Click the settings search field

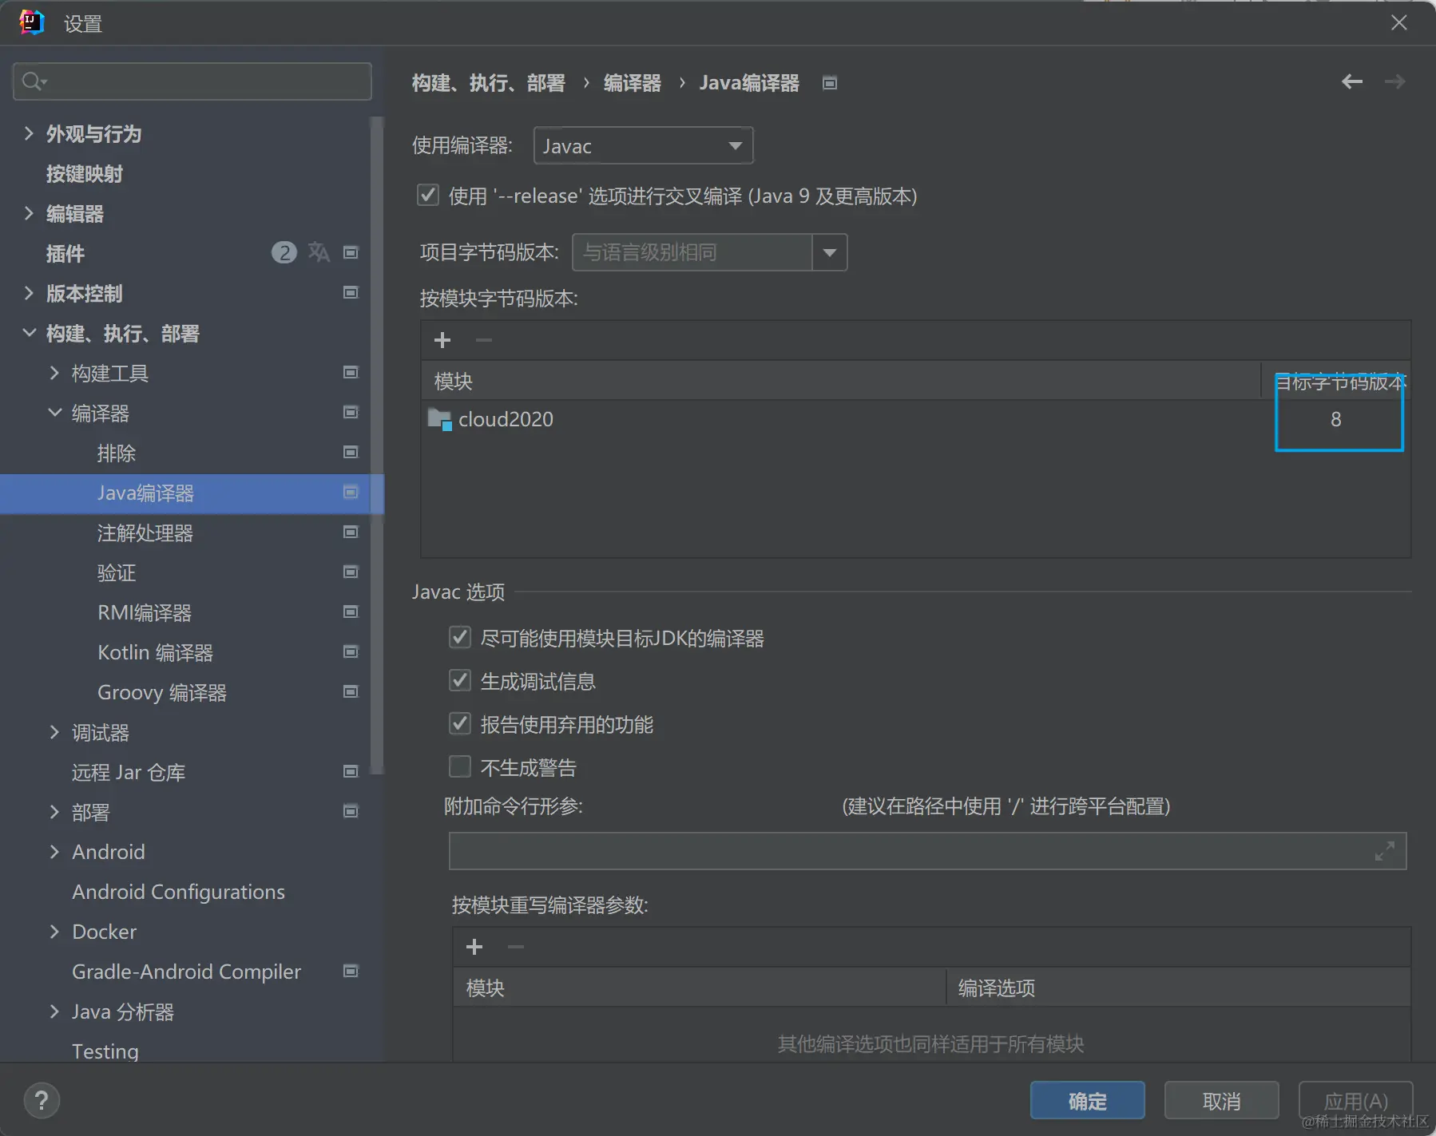click(x=192, y=81)
